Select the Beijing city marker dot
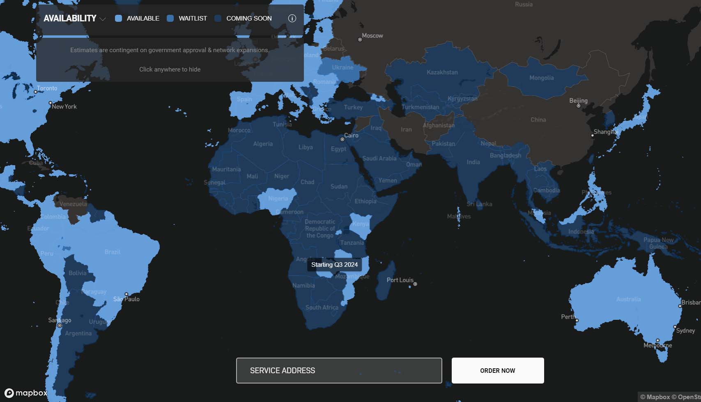This screenshot has height=402, width=701. pyautogui.click(x=578, y=106)
